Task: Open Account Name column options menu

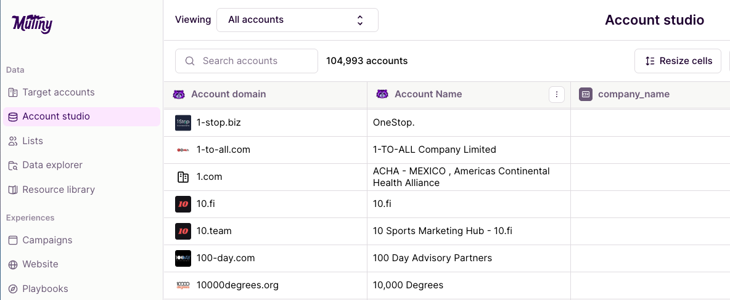Action: coord(556,94)
